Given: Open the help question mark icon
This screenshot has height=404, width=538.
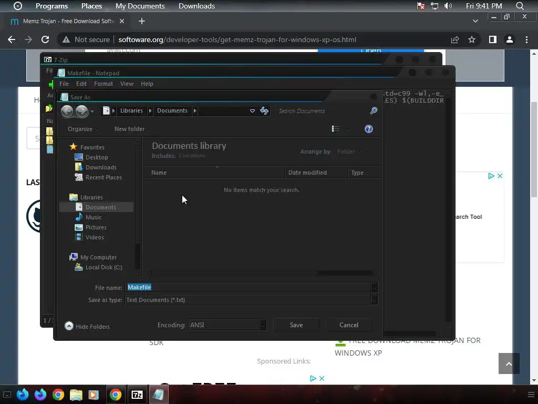Looking at the screenshot, I should pyautogui.click(x=368, y=129).
